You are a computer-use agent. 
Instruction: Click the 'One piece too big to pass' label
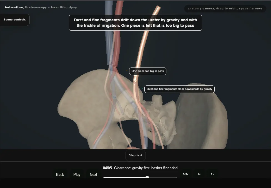point(148,71)
